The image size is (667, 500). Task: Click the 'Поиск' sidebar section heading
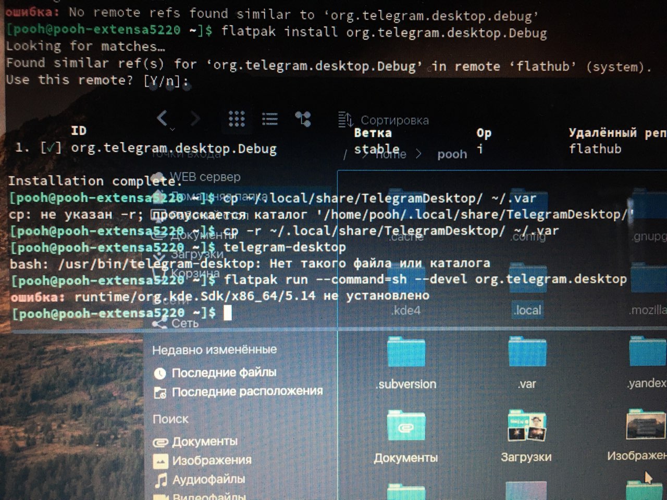(170, 419)
